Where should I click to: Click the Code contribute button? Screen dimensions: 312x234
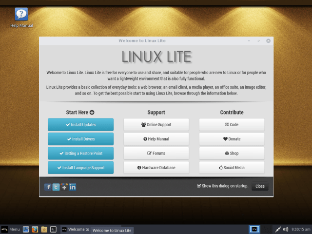(232, 125)
